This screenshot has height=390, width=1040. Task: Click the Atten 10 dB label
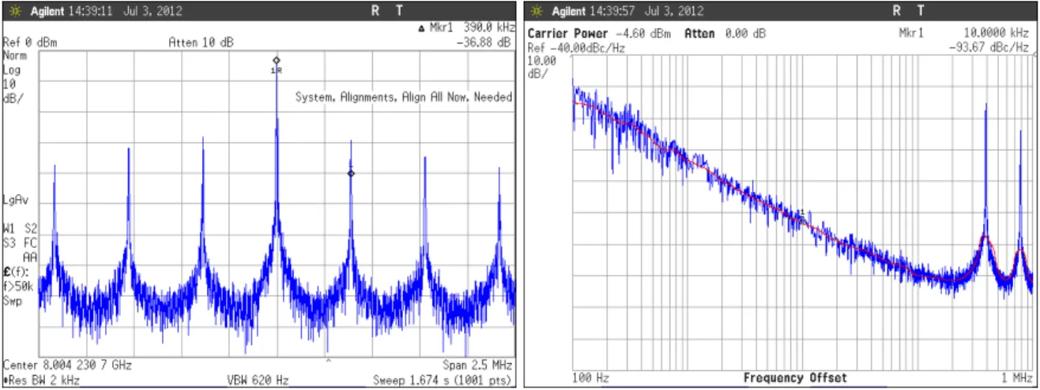202,43
